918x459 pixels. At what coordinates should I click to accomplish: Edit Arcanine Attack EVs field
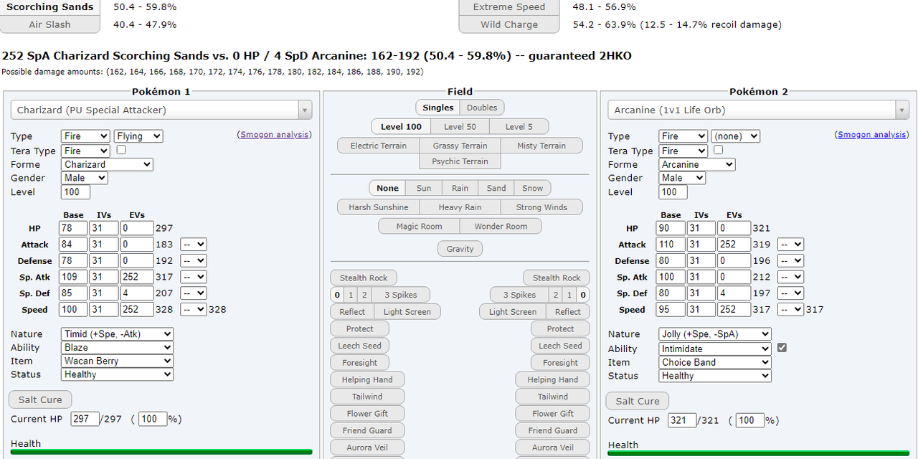point(734,245)
